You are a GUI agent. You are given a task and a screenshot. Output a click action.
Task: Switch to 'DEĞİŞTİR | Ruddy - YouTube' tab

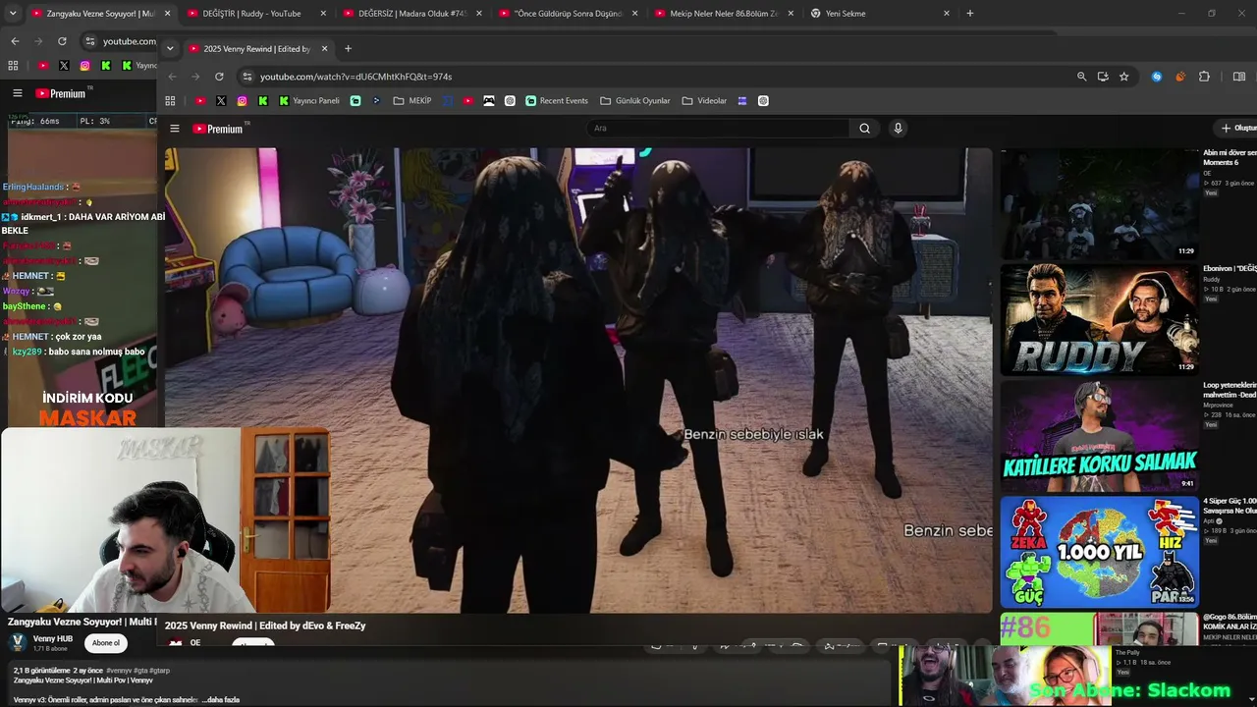click(256, 14)
